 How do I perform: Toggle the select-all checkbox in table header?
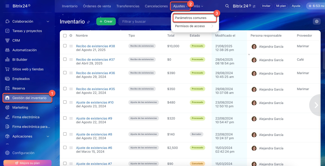tap(65, 36)
